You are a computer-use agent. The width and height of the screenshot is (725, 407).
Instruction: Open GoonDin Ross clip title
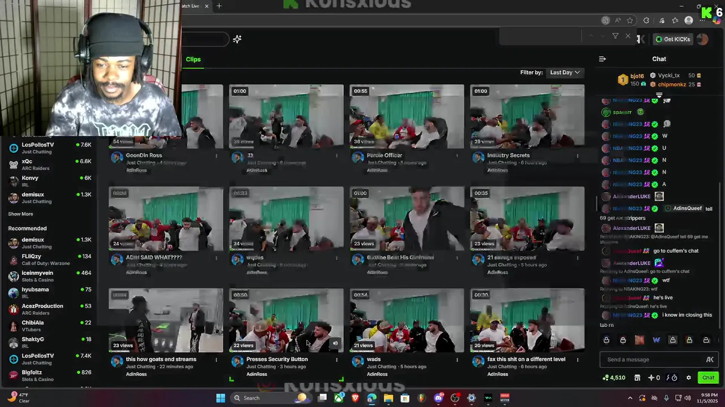pos(144,155)
